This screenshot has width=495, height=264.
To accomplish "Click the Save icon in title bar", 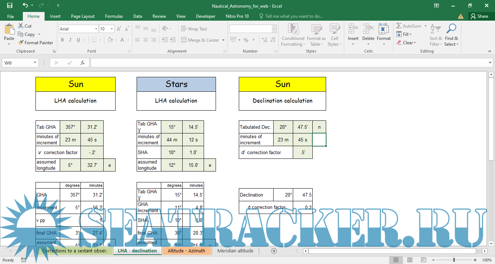I will coord(10,6).
